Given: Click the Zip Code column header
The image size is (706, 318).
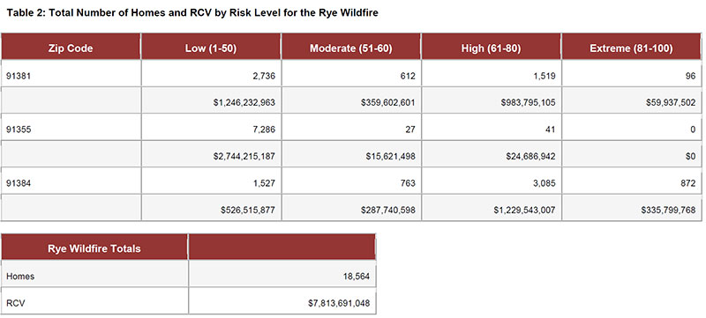Looking at the screenshot, I should point(71,47).
